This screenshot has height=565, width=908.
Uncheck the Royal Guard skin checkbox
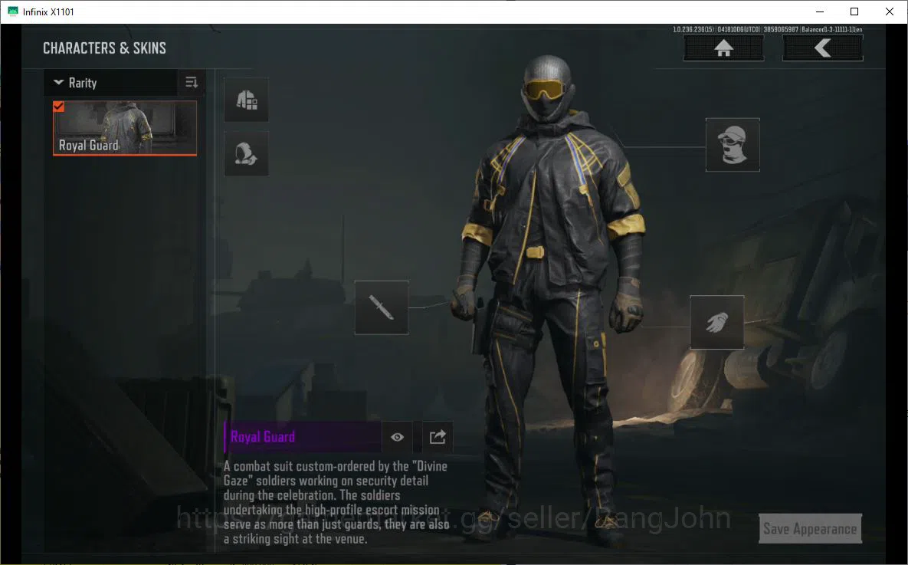click(58, 107)
